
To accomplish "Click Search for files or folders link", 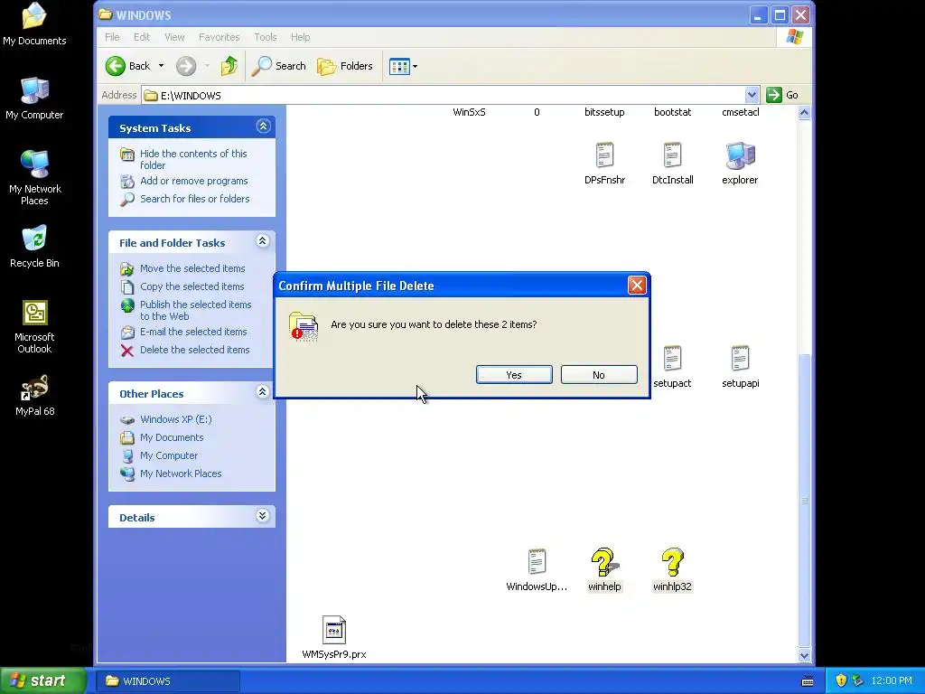I will point(195,199).
